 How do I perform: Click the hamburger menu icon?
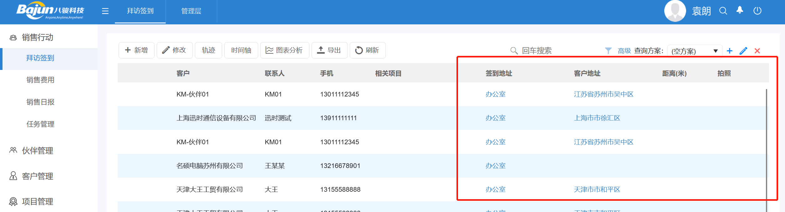(105, 11)
